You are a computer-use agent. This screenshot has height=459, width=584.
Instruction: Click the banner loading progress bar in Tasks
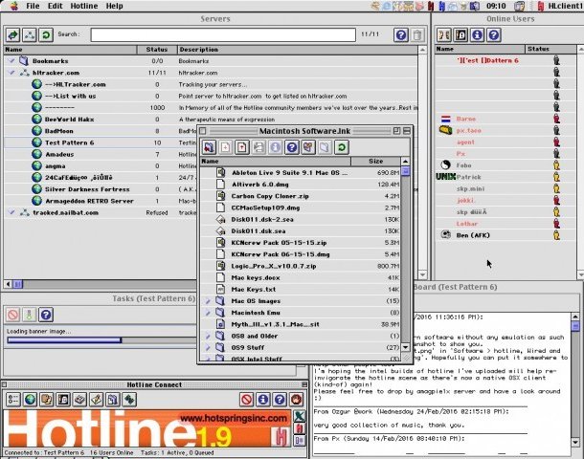coord(101,340)
